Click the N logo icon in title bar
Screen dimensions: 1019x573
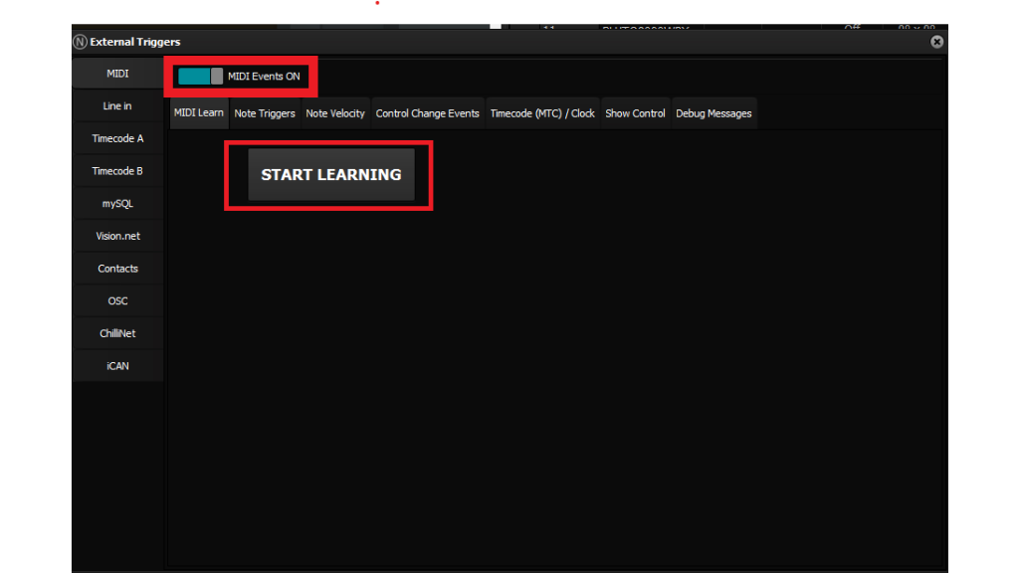[80, 42]
